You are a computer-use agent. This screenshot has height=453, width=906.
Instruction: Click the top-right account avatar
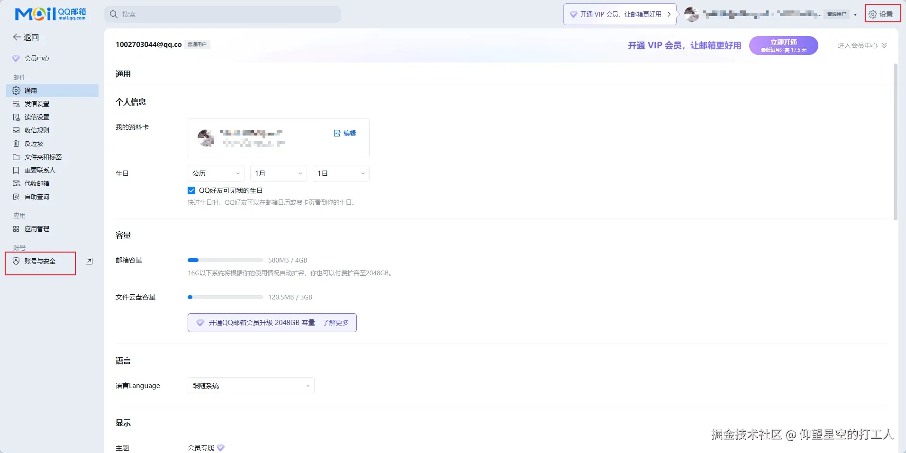(x=691, y=14)
